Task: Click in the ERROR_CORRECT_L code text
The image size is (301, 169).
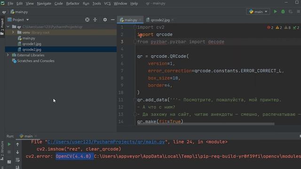Action: click(261, 71)
